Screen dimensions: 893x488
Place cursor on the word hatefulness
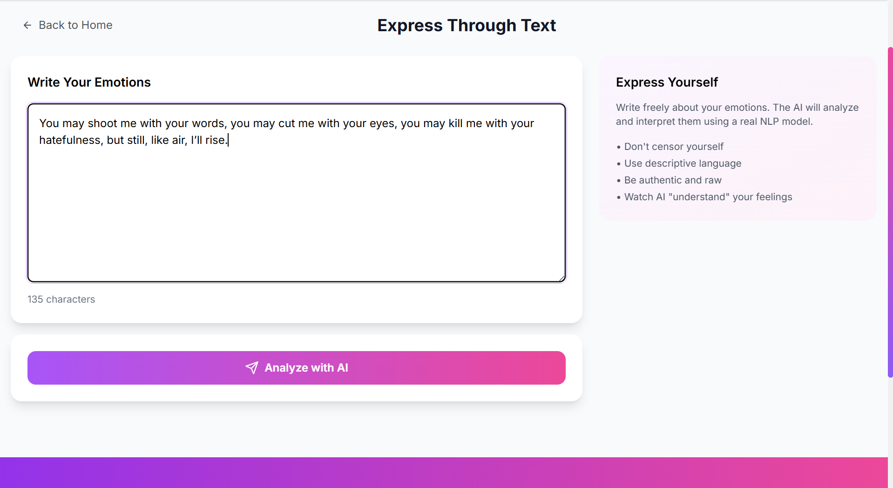(70, 140)
